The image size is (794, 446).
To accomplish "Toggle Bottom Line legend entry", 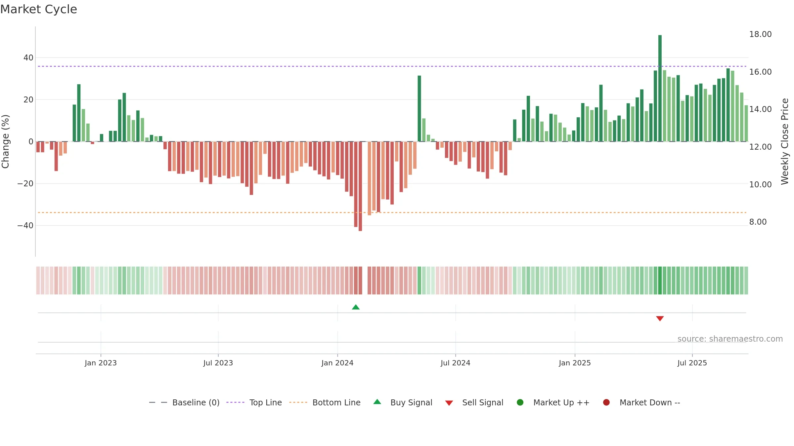I will 325,402.
